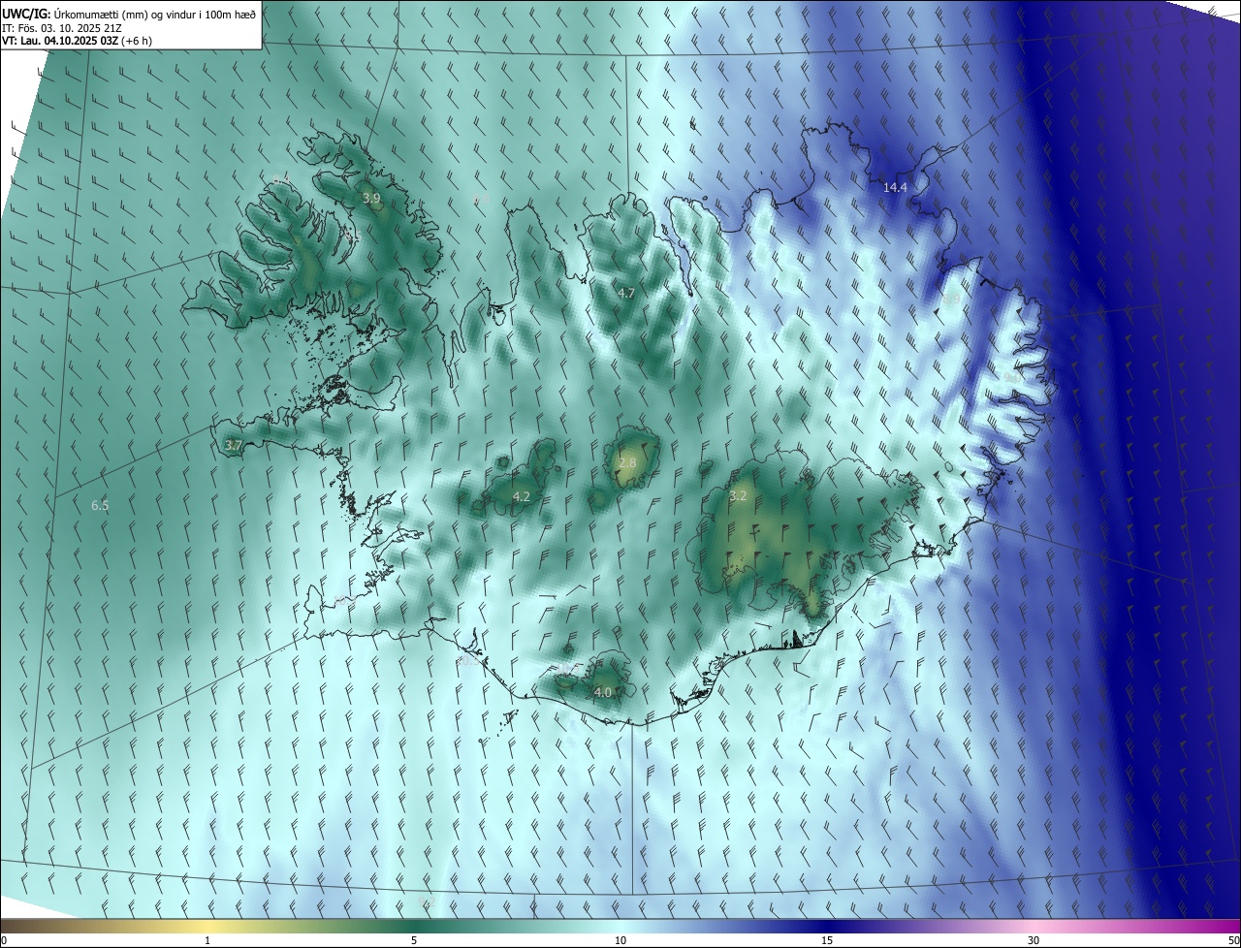This screenshot has height=948, width=1241.
Task: Click the 3.9 value over the Westfjords
Action: [x=371, y=198]
